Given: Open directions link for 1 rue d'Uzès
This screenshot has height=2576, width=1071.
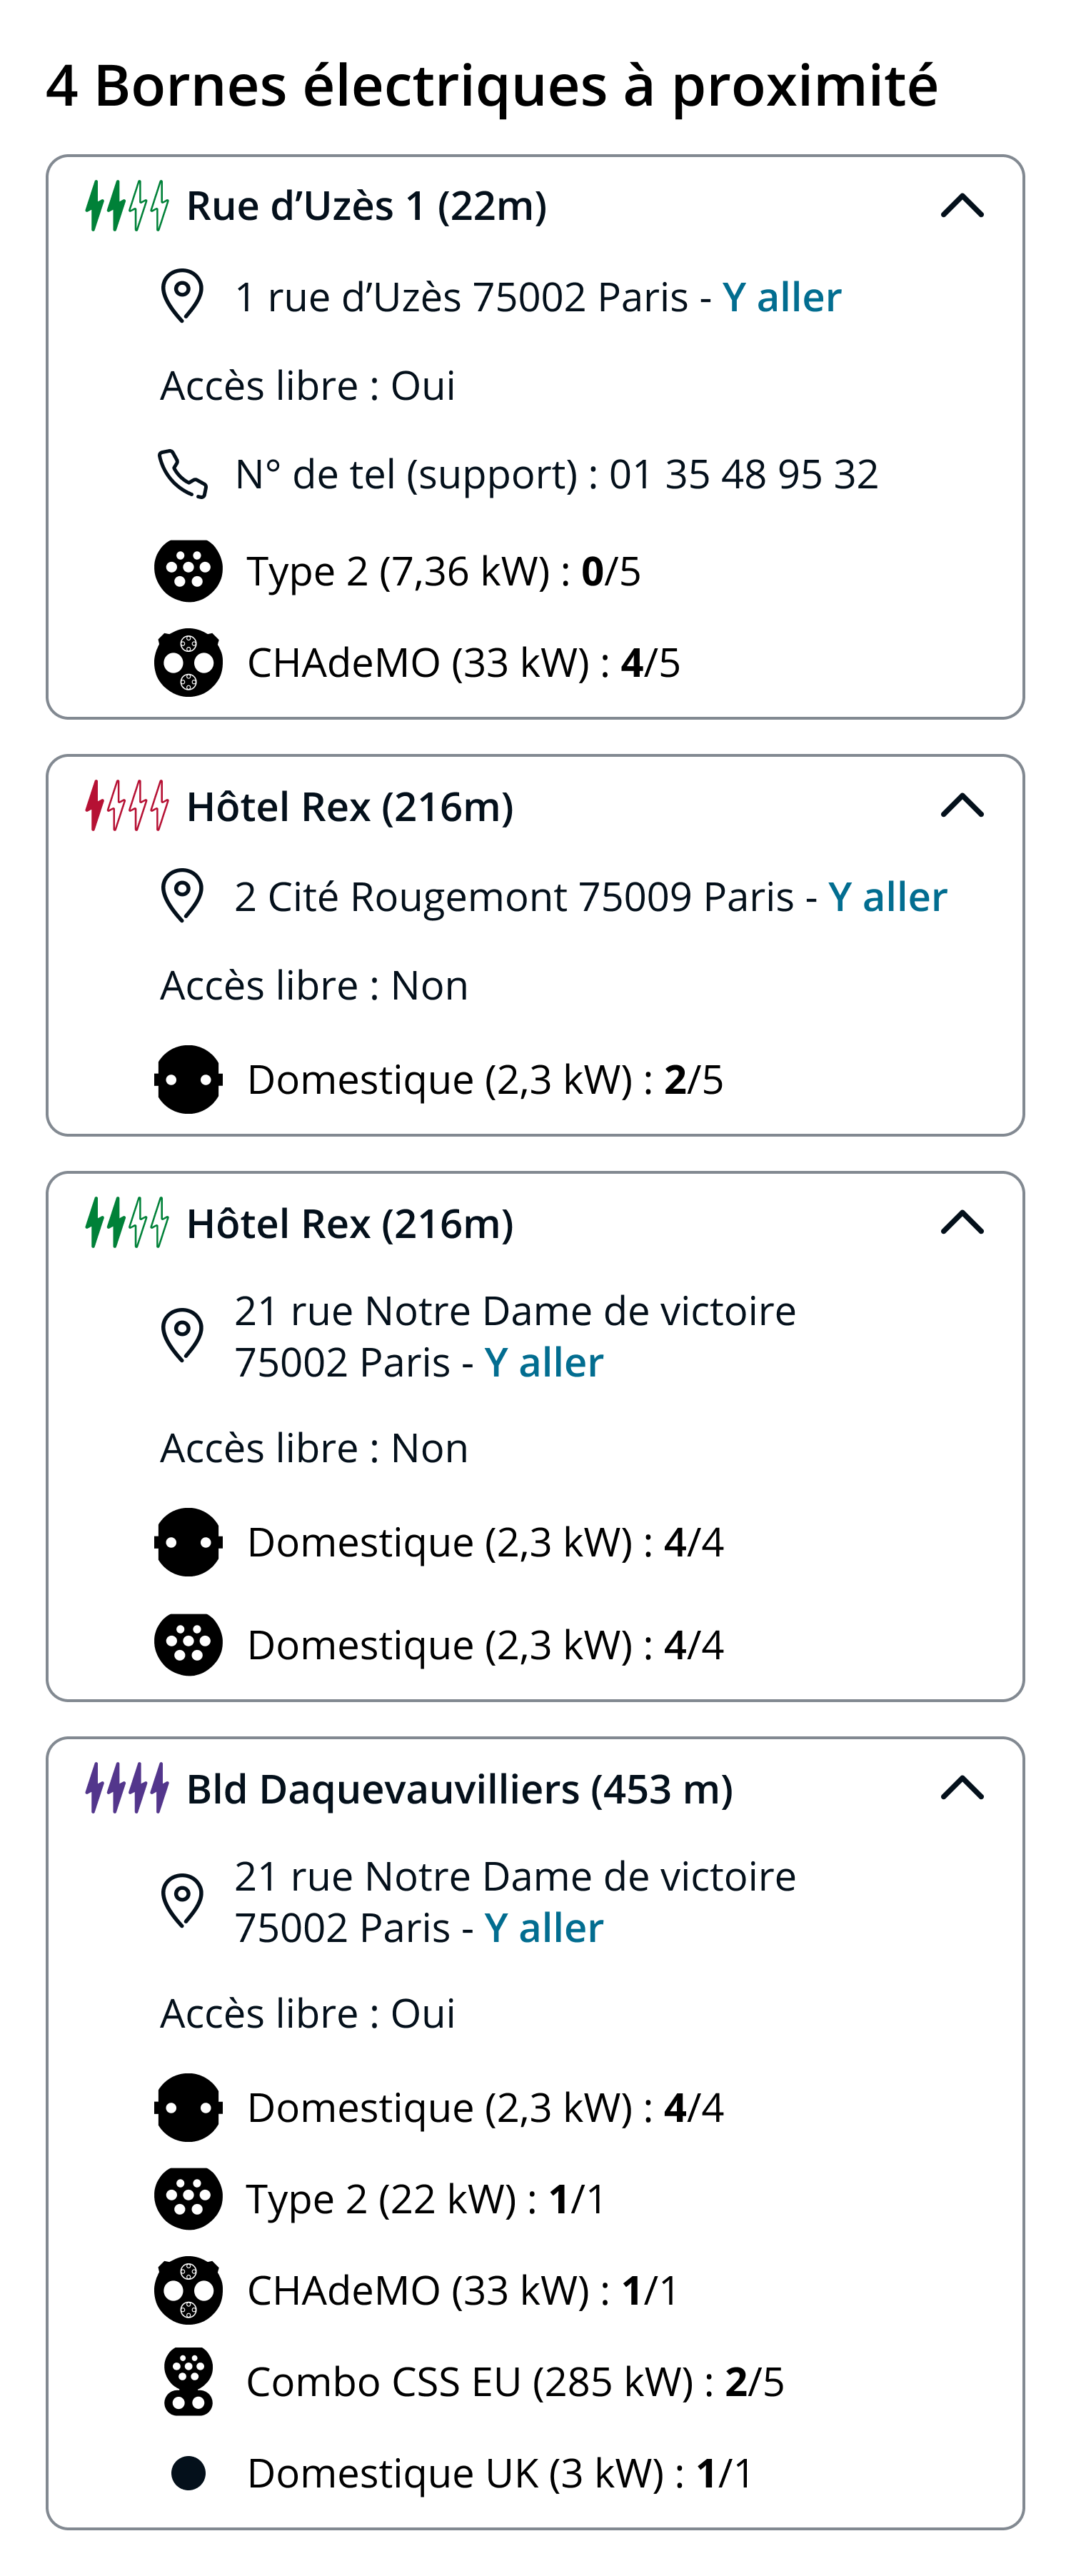Looking at the screenshot, I should 782,297.
